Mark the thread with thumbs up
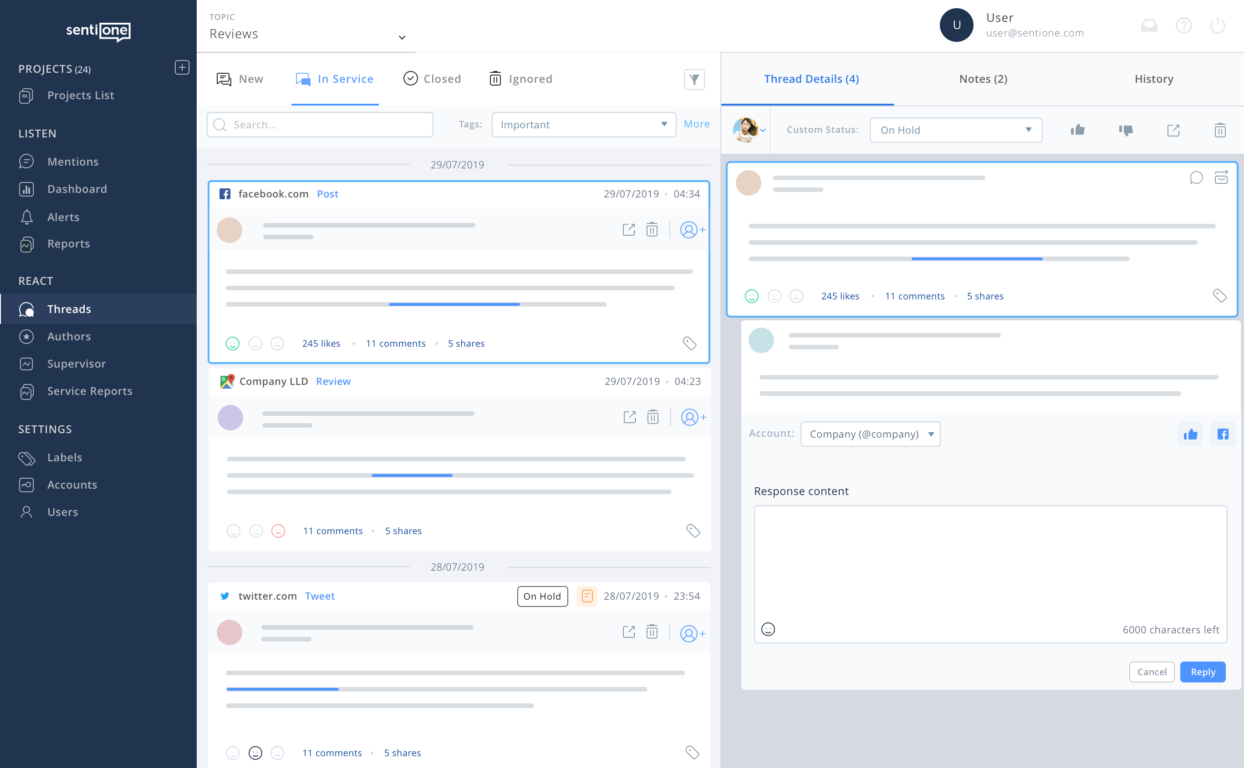Viewport: 1244px width, 768px height. [1078, 130]
